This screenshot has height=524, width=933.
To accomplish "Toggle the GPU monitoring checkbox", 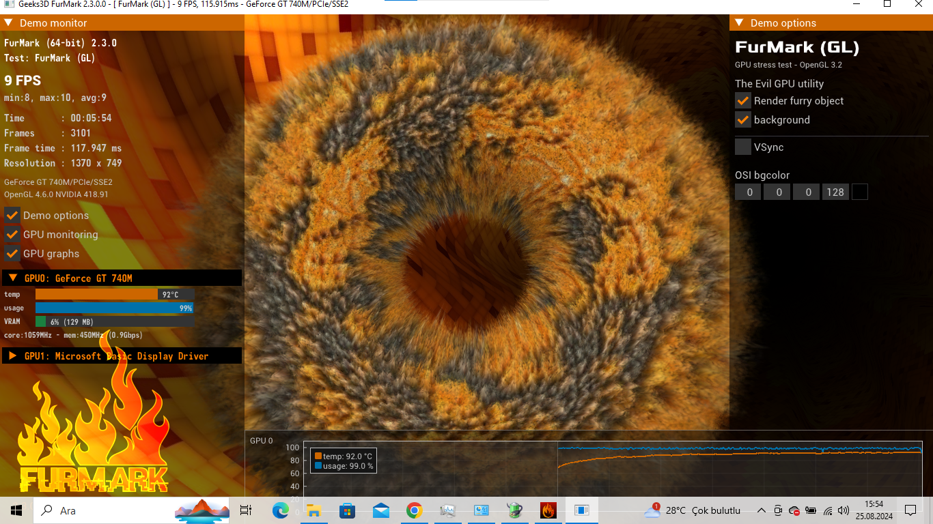I will tap(12, 234).
